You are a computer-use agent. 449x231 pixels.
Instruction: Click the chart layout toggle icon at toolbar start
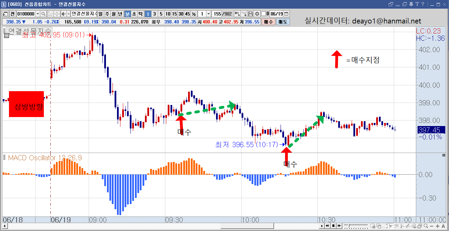coord(6,14)
